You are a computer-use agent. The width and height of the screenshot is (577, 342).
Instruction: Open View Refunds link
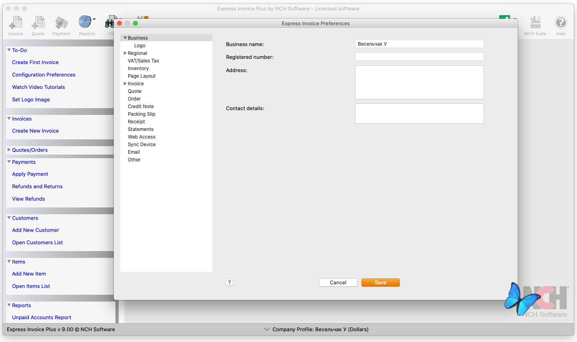(28, 199)
